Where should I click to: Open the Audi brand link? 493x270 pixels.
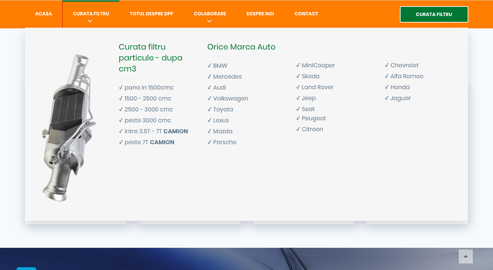coord(217,87)
